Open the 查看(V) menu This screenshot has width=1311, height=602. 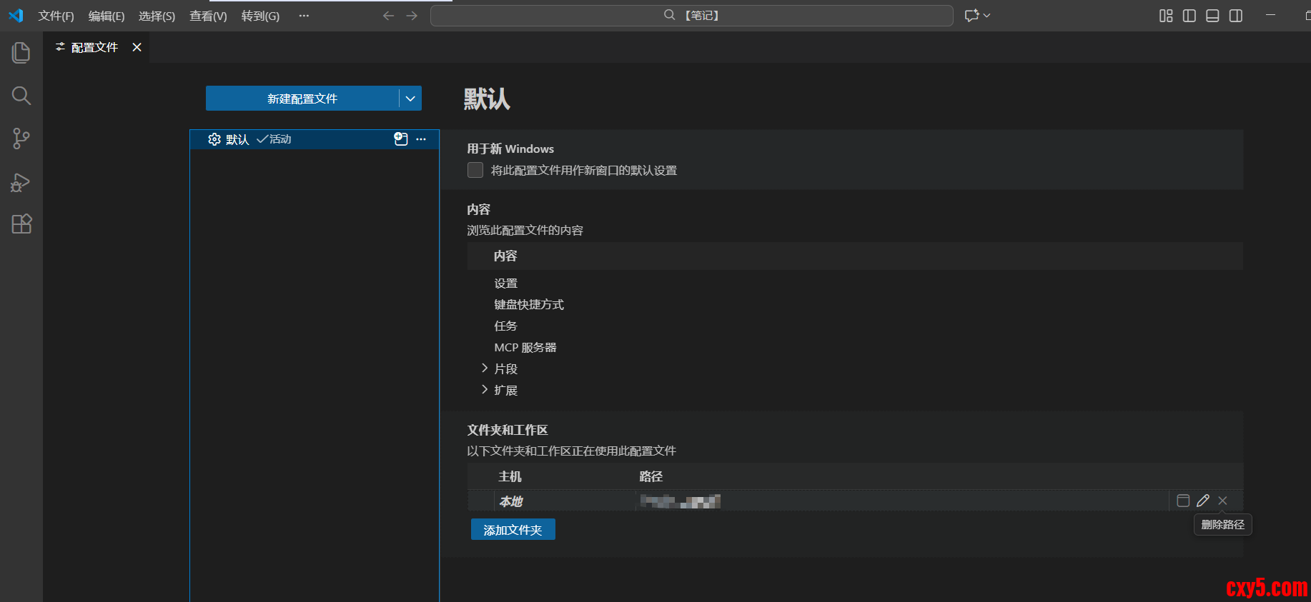pos(208,16)
